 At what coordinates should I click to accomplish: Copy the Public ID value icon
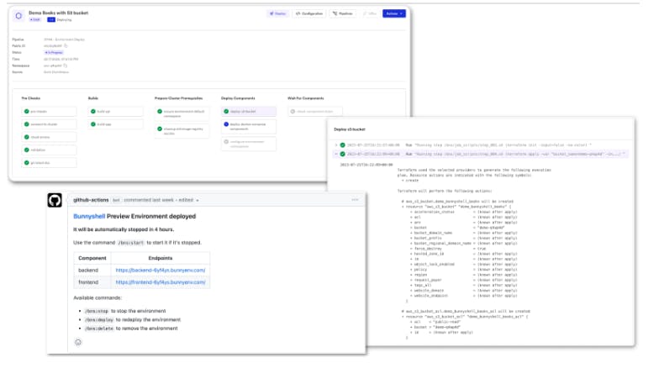(66, 45)
